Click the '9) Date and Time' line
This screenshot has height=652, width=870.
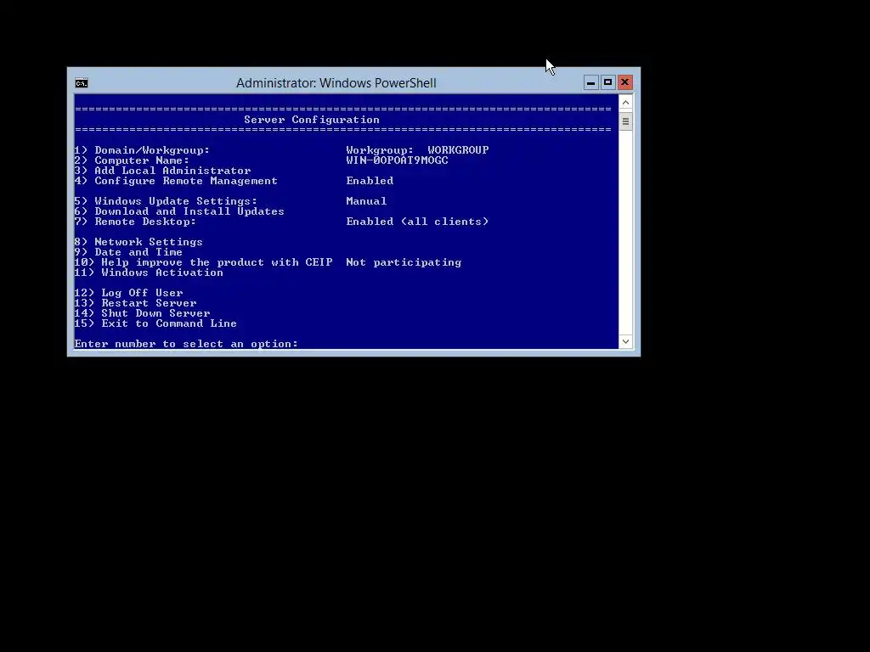pyautogui.click(x=129, y=252)
